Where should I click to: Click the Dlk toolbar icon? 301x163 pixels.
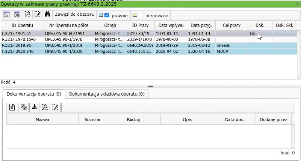(x=17, y=15)
